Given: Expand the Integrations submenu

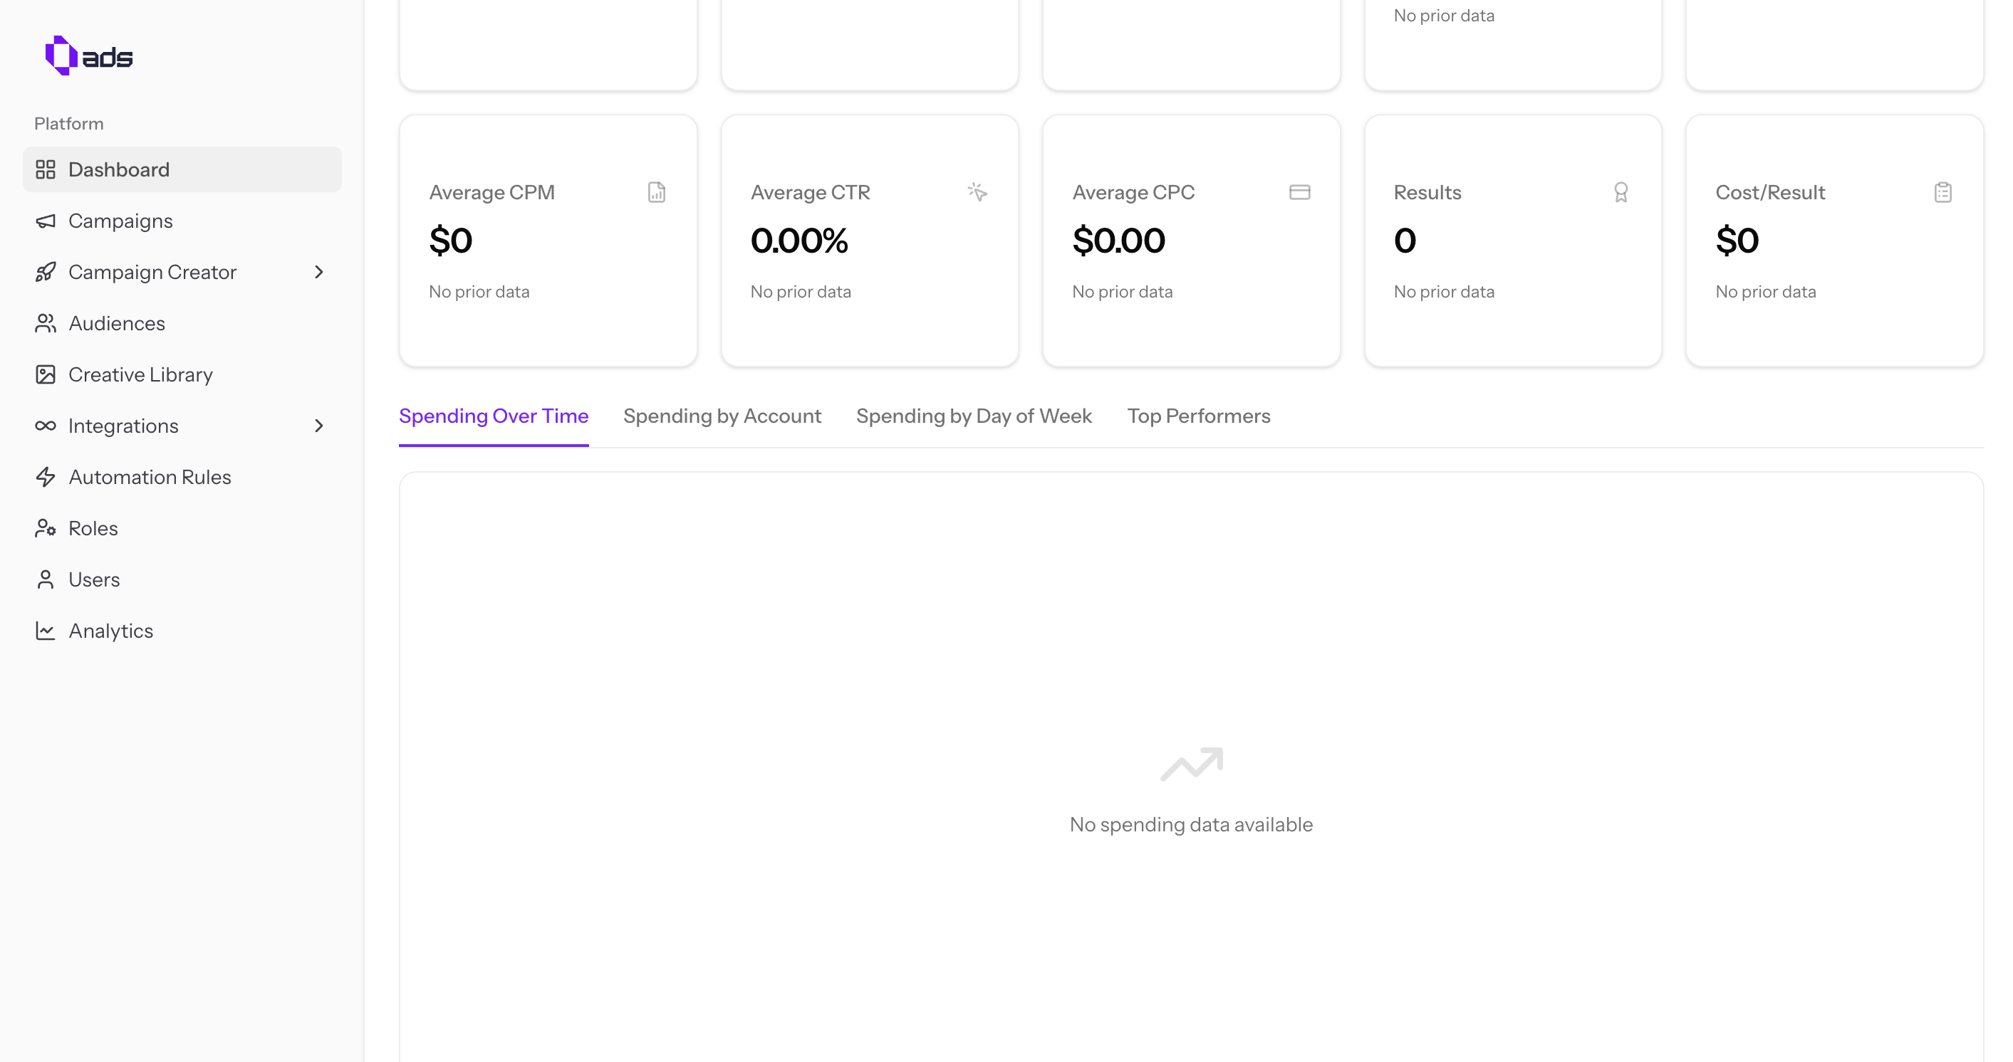Looking at the screenshot, I should (319, 426).
